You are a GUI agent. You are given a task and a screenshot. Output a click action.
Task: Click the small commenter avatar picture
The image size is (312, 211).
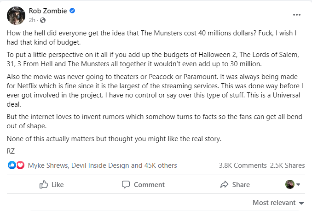tap(290, 185)
